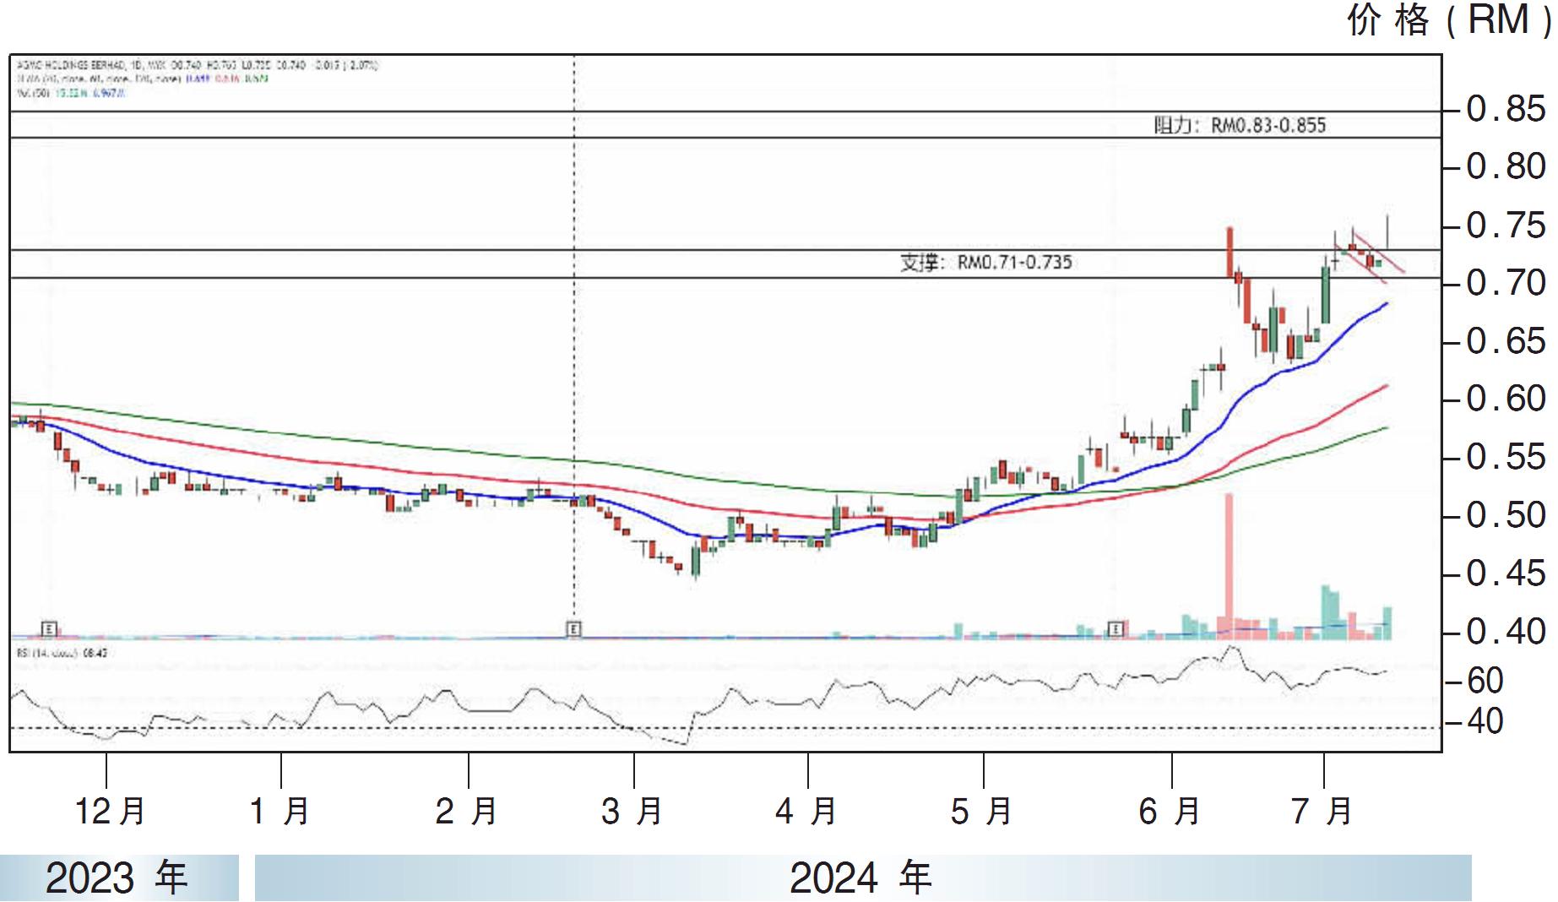Click the 6月 month label

click(1170, 811)
